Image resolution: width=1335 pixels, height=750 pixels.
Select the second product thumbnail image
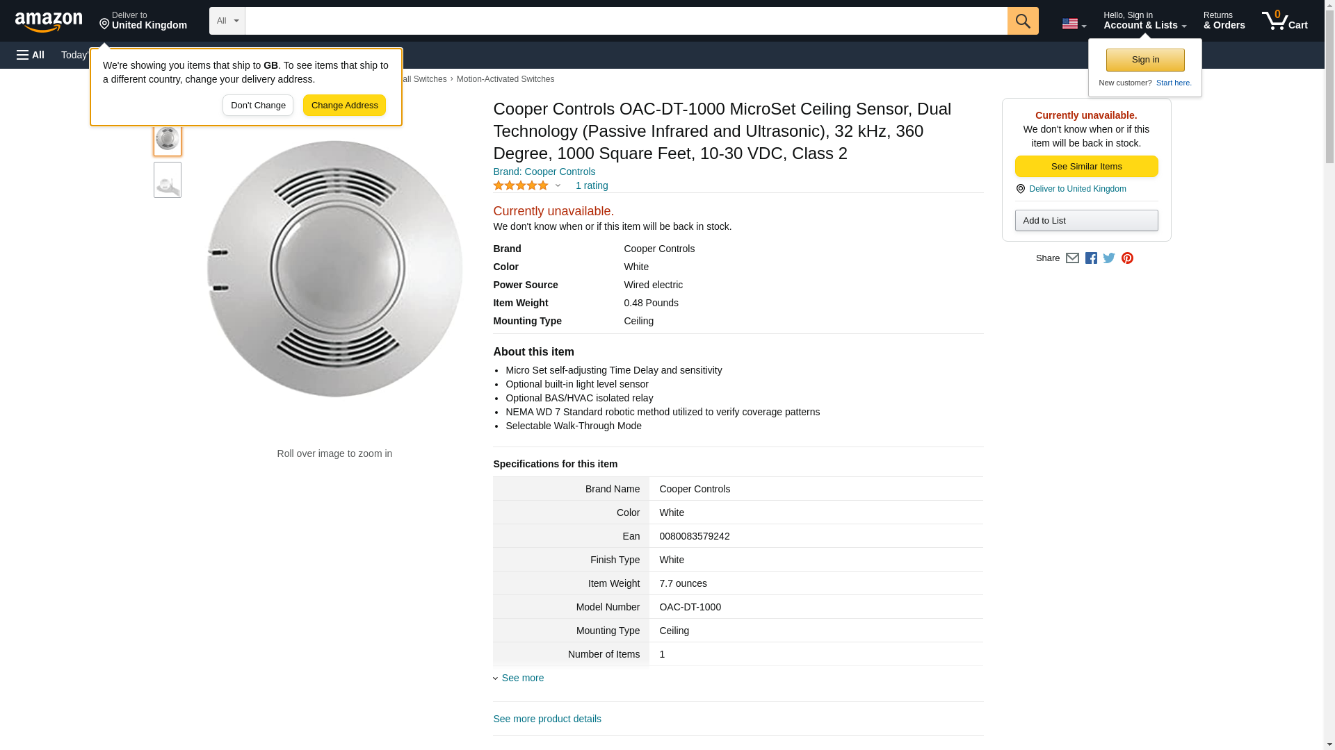click(167, 181)
